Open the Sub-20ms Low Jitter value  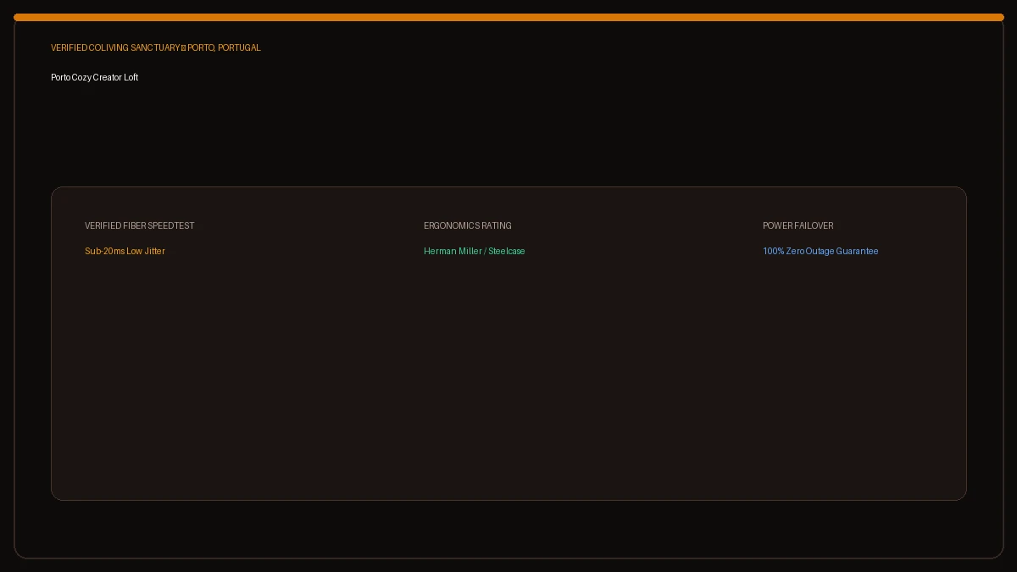point(125,251)
